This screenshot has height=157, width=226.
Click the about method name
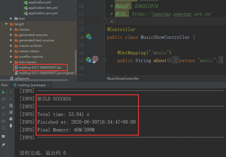(x=160, y=61)
